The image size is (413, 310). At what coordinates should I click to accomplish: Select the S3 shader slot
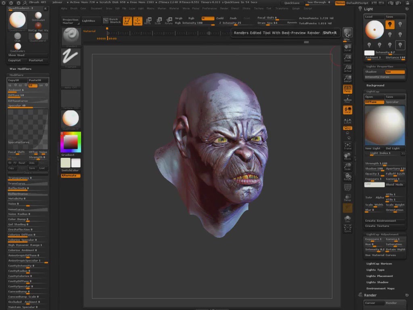pos(33,85)
